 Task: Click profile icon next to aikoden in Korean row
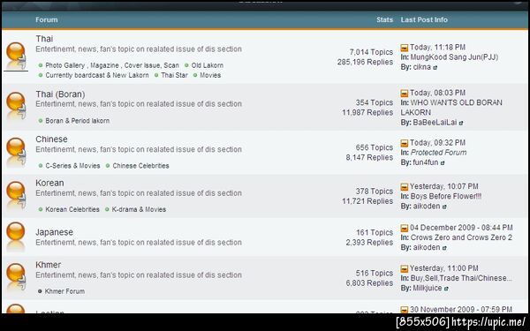pos(444,207)
